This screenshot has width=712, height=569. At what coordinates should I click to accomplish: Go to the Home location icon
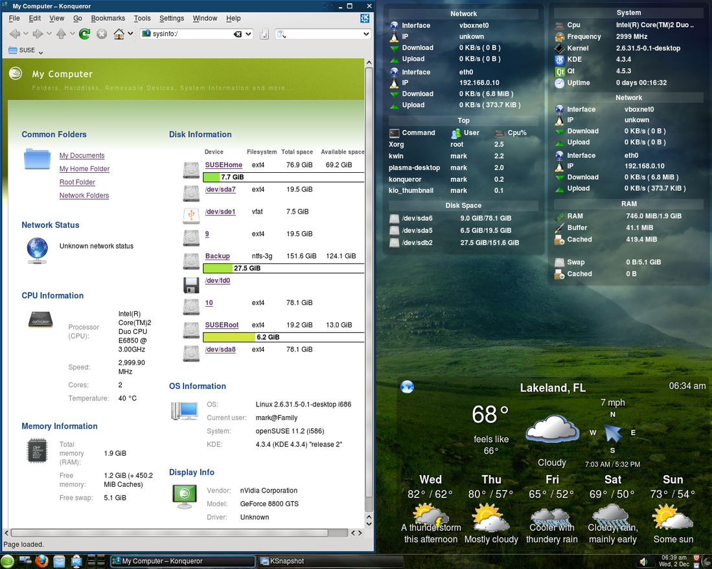coord(119,34)
